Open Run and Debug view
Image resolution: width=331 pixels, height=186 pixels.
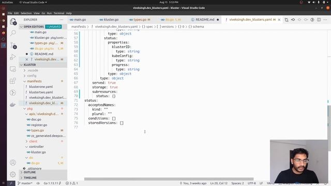(x=13, y=57)
